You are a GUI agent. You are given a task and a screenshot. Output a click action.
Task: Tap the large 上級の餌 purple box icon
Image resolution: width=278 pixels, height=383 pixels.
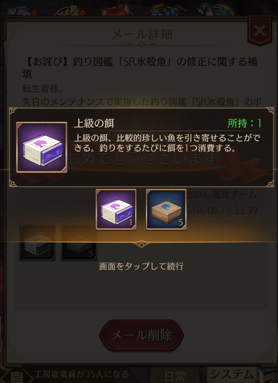[x=42, y=147]
